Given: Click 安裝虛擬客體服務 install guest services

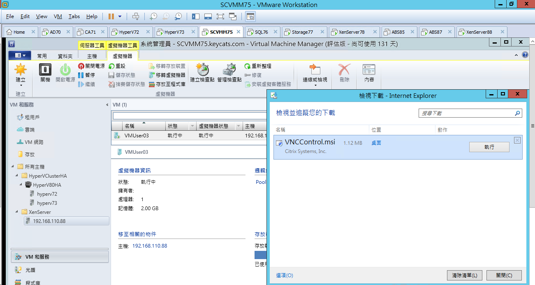Looking at the screenshot, I should [x=268, y=84].
